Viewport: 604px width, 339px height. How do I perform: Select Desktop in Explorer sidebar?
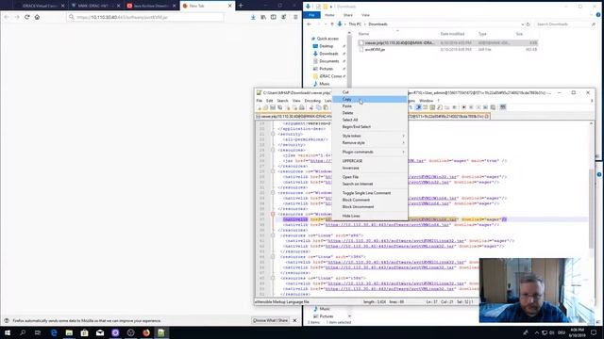[x=326, y=46]
